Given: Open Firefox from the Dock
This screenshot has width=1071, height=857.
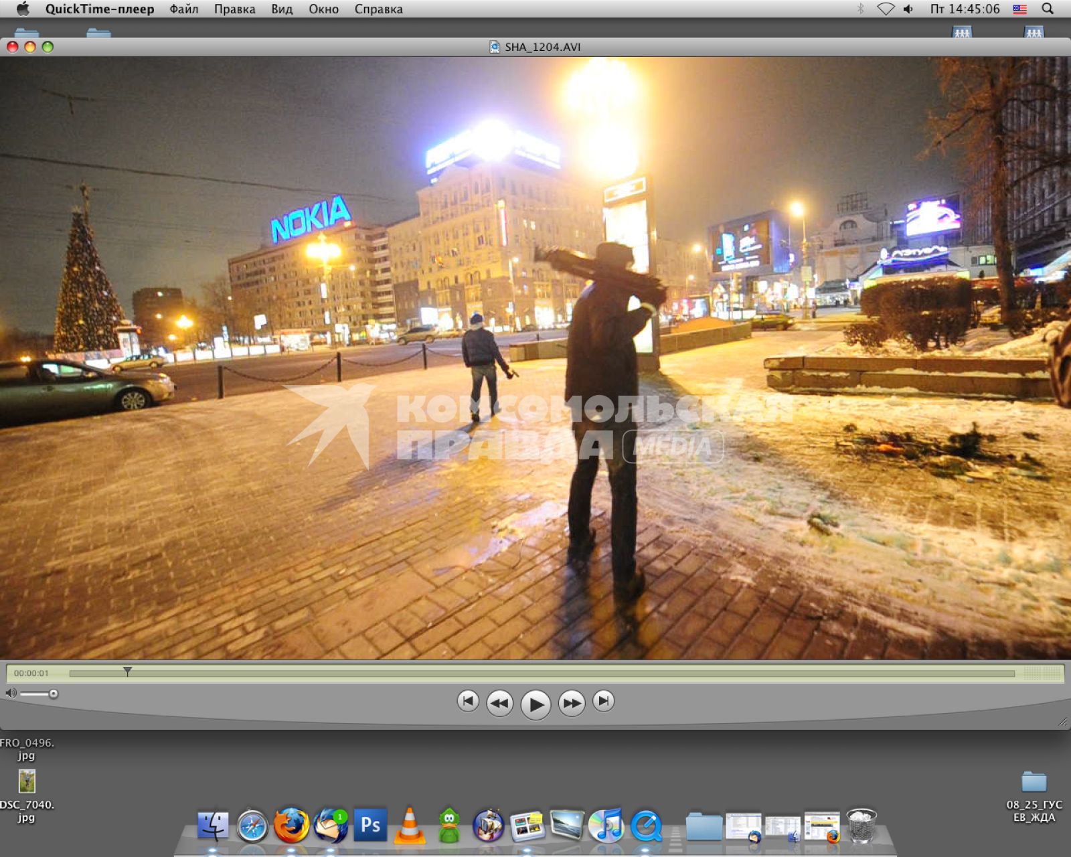Looking at the screenshot, I should click(291, 826).
